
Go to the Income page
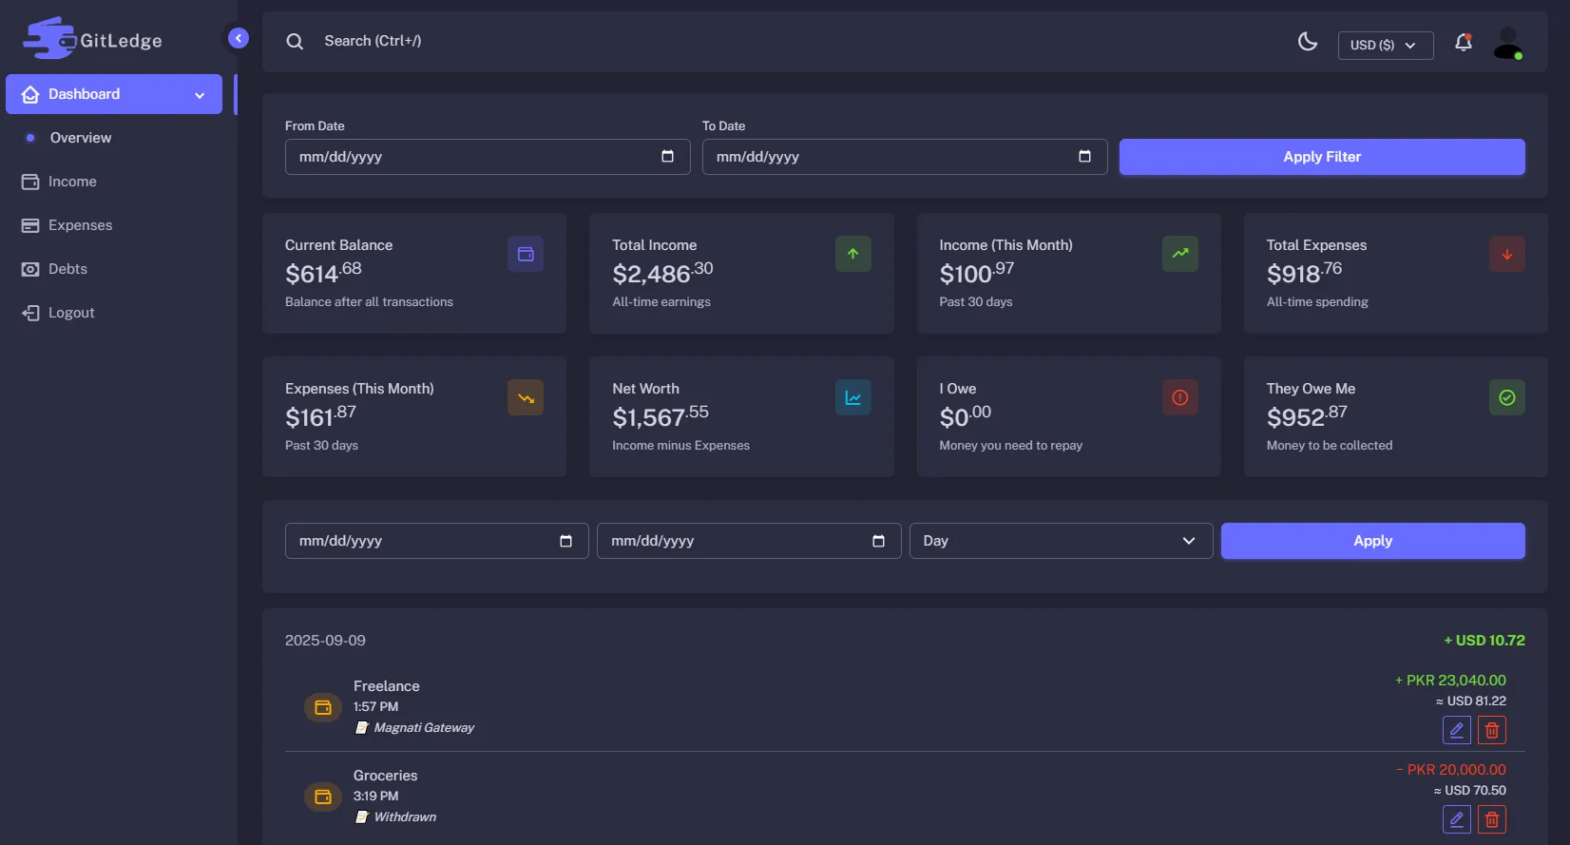pyautogui.click(x=72, y=182)
